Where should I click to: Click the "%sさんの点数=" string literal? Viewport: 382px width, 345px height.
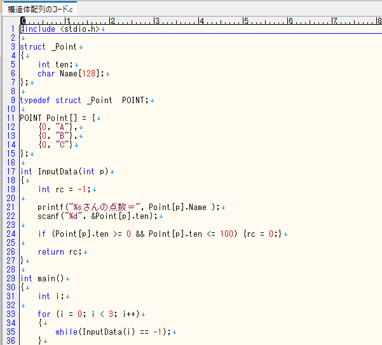click(102, 207)
